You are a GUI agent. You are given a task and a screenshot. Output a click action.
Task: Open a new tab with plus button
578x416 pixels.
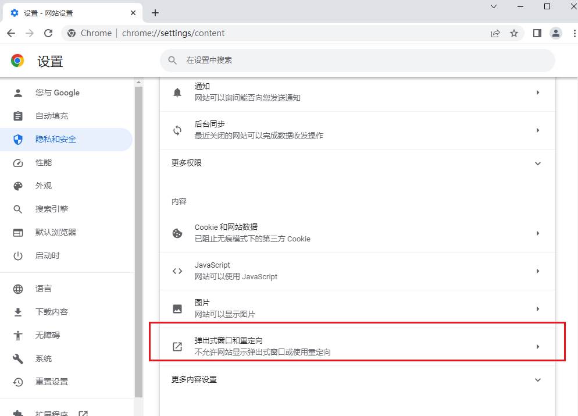coord(155,13)
